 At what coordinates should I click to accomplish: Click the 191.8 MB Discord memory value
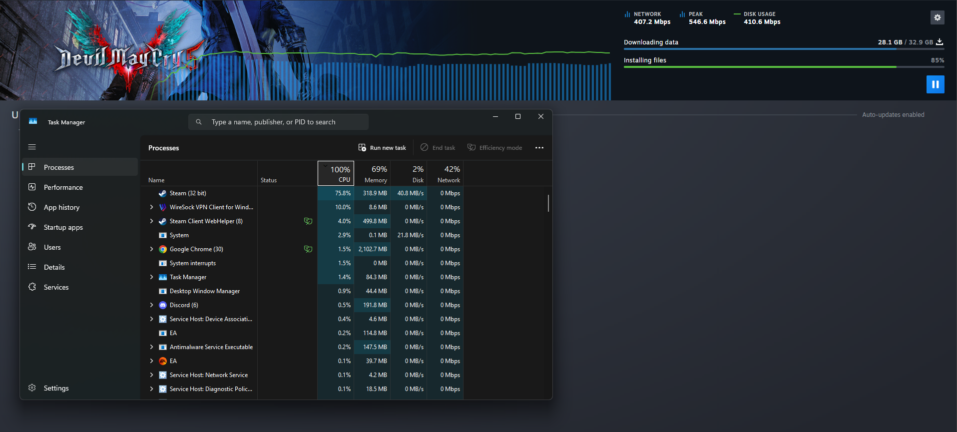click(375, 305)
